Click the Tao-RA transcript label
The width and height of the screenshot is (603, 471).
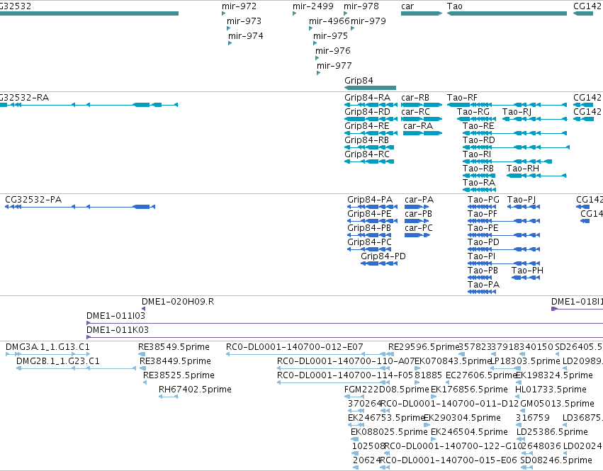tap(479, 183)
